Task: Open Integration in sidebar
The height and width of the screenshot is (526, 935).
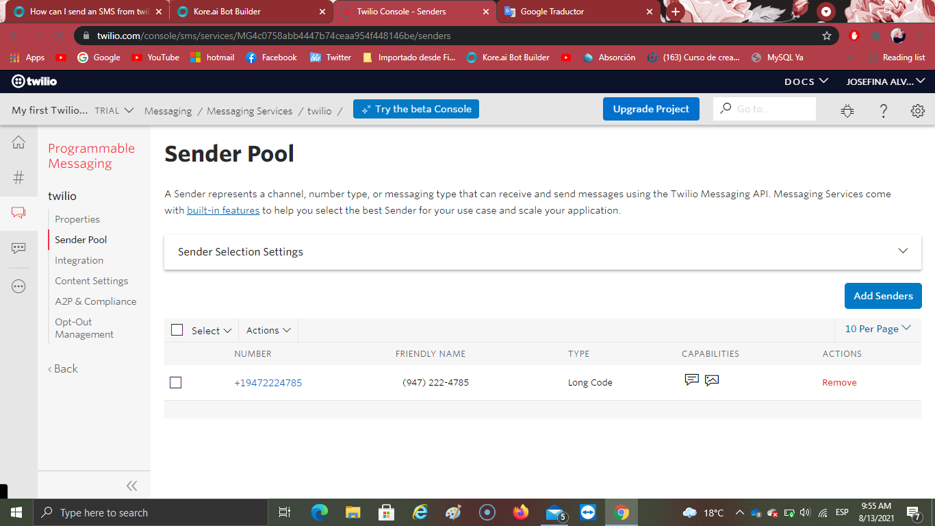Action: point(79,260)
